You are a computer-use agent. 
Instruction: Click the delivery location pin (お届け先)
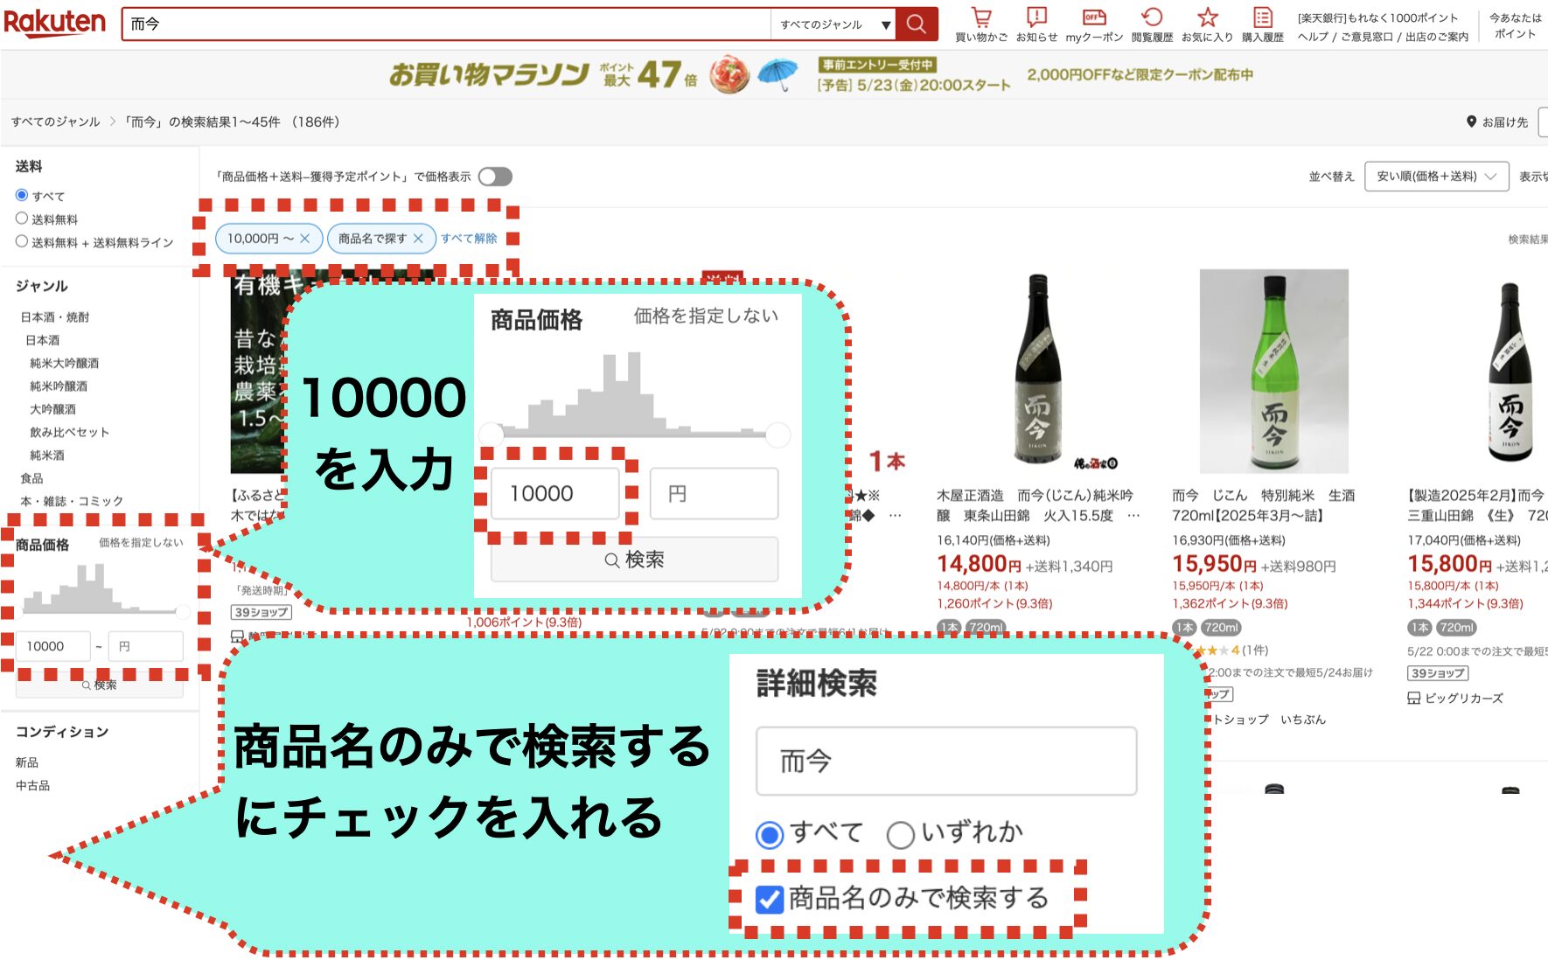click(x=1471, y=122)
